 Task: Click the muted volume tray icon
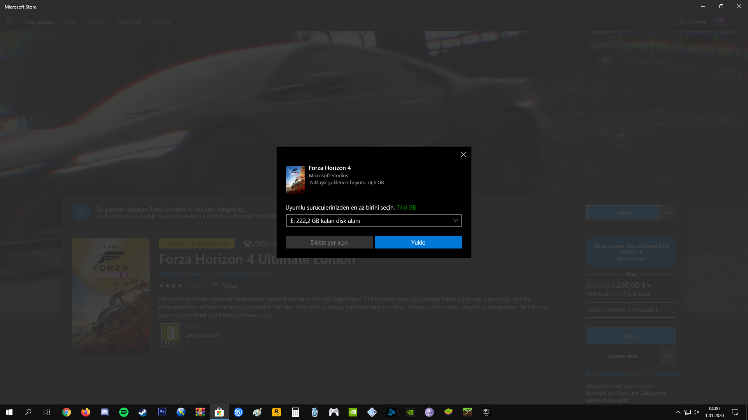click(x=697, y=412)
